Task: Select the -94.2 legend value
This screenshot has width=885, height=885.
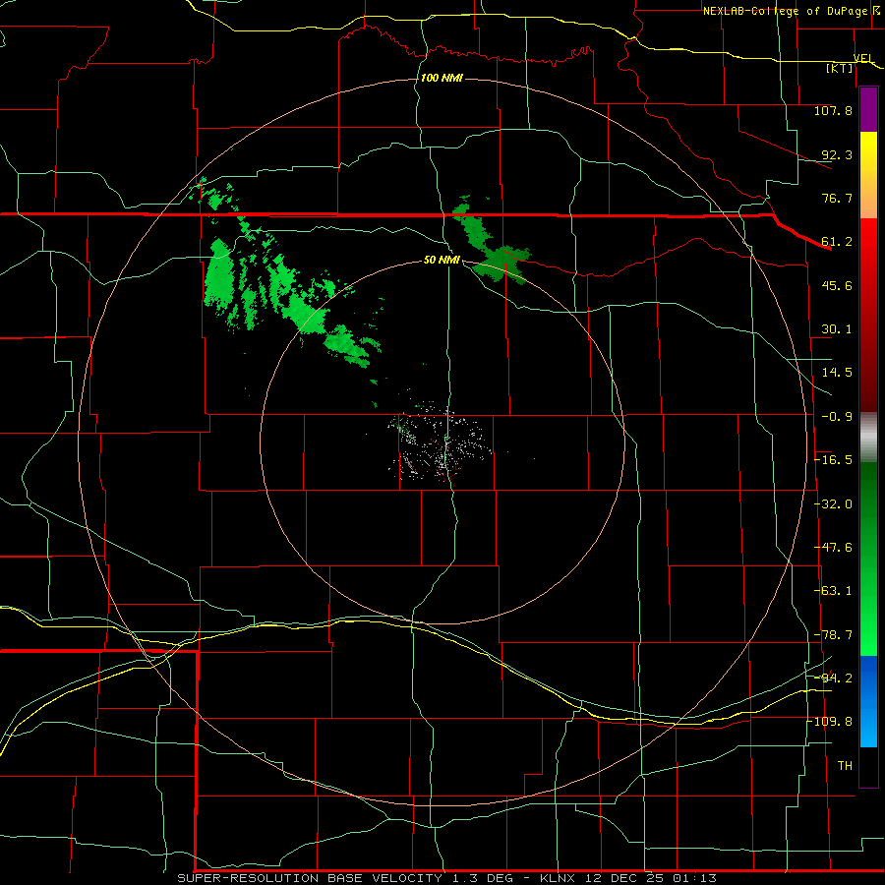Action: [x=833, y=678]
